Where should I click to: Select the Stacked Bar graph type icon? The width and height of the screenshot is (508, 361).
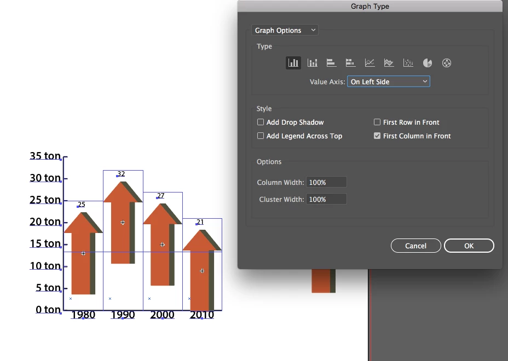click(x=350, y=63)
